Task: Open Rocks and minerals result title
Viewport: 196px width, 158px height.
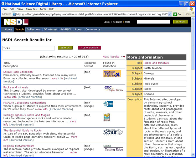Action: click(x=16, y=87)
